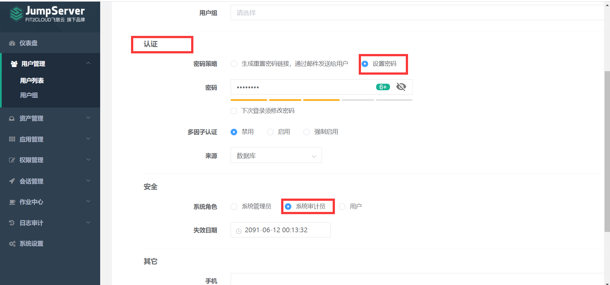Image resolution: width=610 pixels, height=285 pixels.
Task: Open the 日志审计 menu item
Action: tap(50, 223)
